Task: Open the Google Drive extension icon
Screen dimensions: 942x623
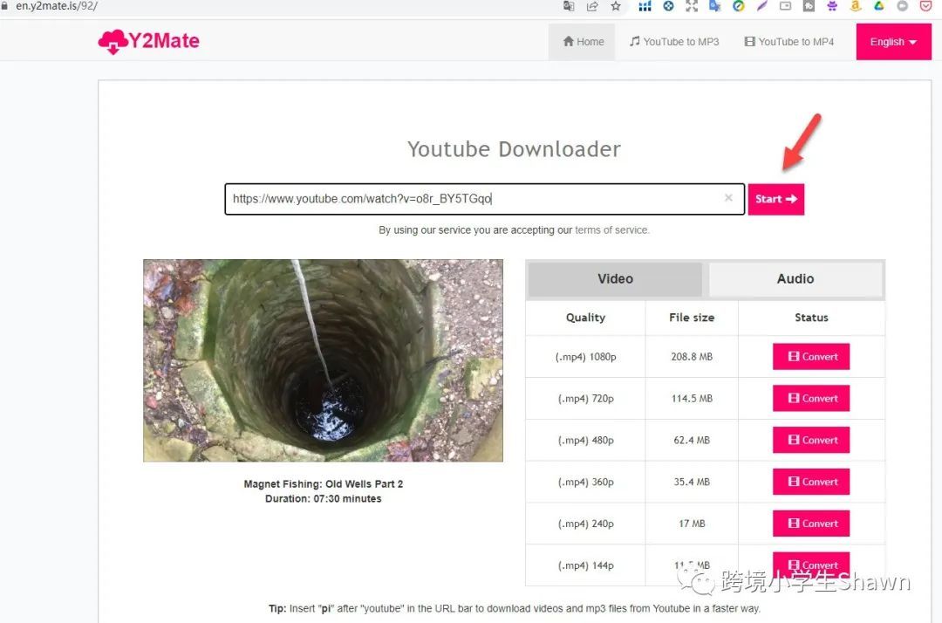Action: click(879, 6)
